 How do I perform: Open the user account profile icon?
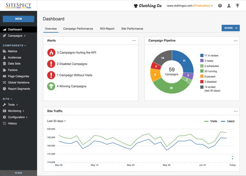click(229, 6)
